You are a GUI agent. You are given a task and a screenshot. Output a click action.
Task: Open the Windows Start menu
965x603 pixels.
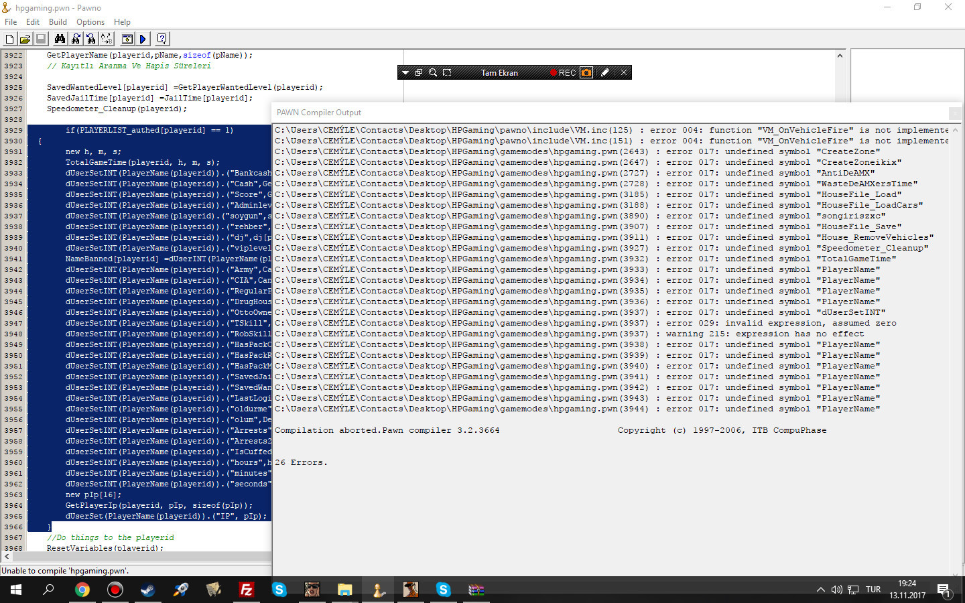[16, 590]
